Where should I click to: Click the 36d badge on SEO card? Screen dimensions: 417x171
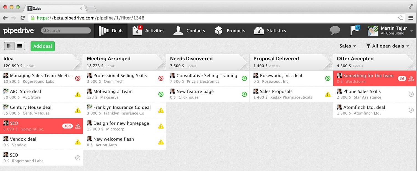point(67,126)
